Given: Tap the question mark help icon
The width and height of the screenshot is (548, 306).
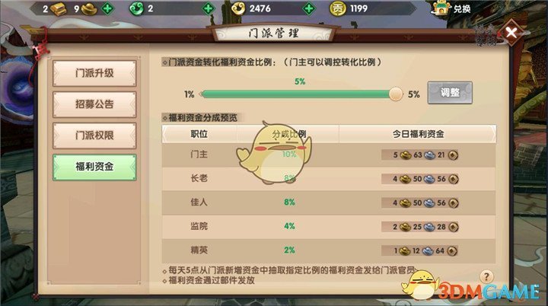Looking at the screenshot, I should click(486, 276).
